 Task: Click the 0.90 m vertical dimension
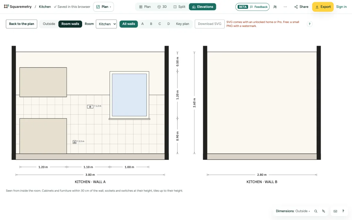177,136
